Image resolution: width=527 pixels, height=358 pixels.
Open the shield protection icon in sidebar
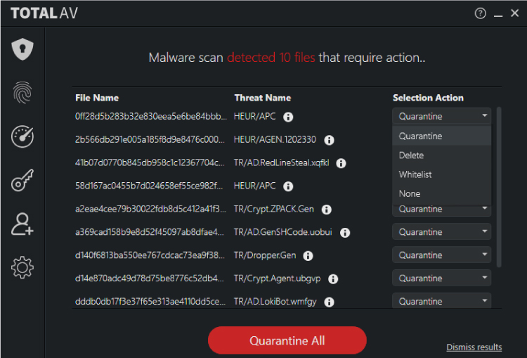(22, 49)
